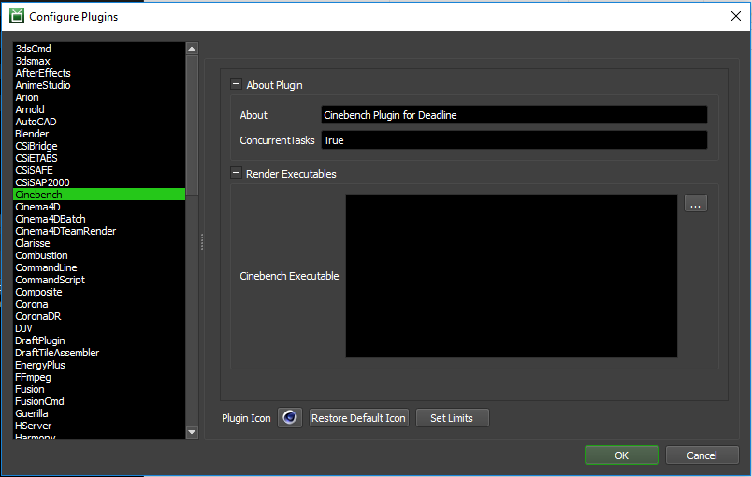Select DraftPlugin entry

(x=99, y=340)
